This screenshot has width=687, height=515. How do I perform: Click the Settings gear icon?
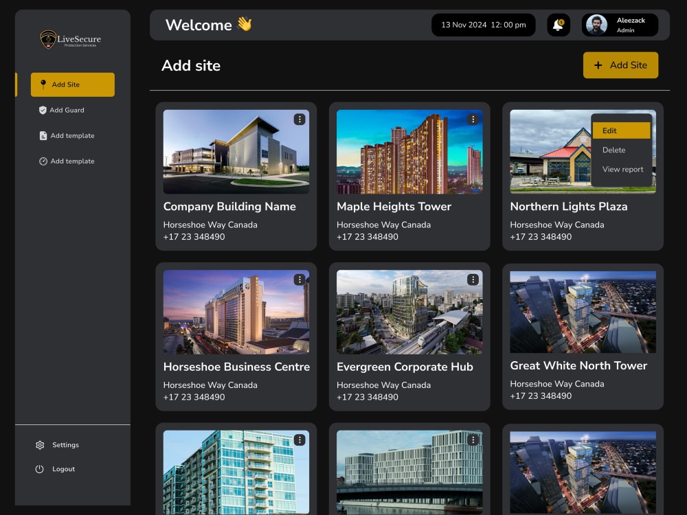pos(40,445)
